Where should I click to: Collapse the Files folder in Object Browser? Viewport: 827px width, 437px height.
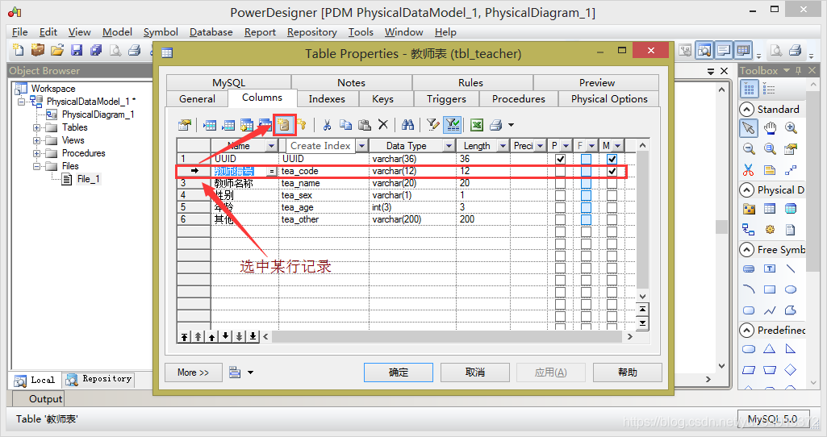tap(36, 166)
